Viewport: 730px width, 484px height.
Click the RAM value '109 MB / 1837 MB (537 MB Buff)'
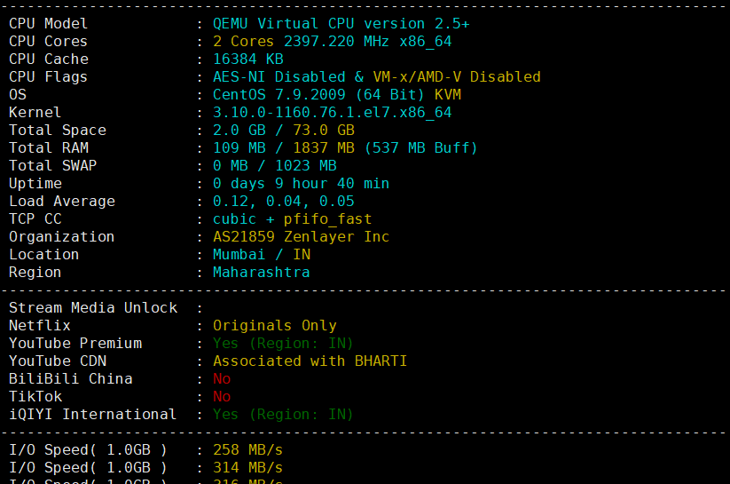pyautogui.click(x=345, y=147)
